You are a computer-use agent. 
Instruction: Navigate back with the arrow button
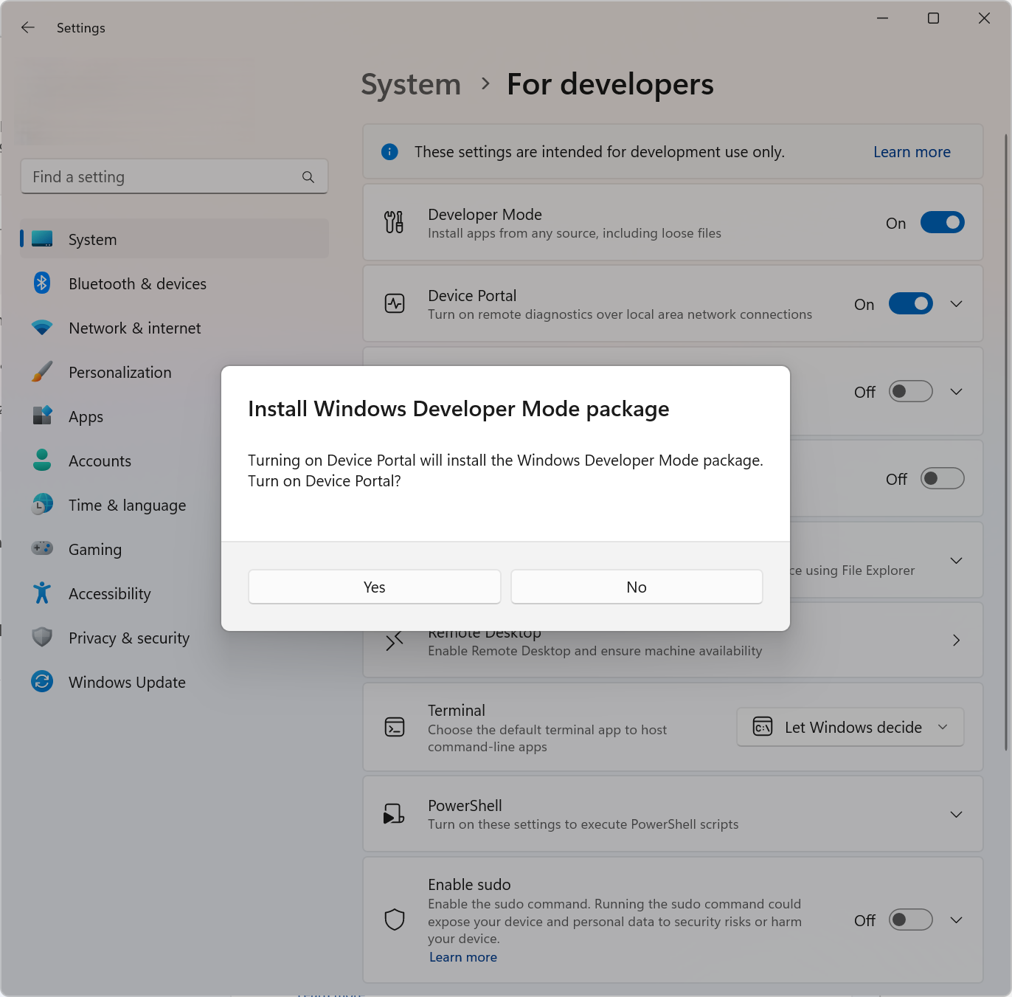27,27
